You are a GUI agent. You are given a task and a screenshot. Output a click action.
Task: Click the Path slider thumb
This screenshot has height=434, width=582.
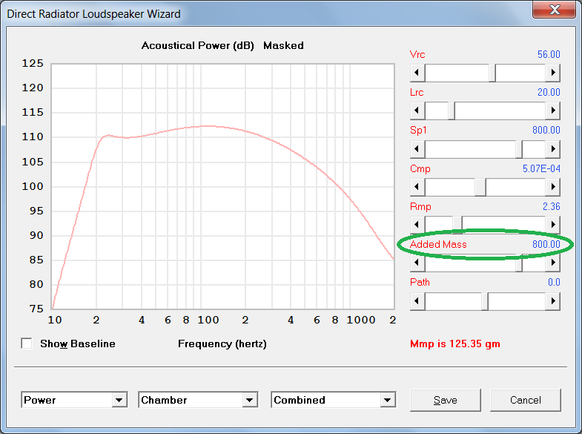485,301
